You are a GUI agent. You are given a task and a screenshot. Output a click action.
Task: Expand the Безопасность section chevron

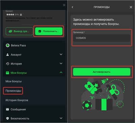pos(61,118)
